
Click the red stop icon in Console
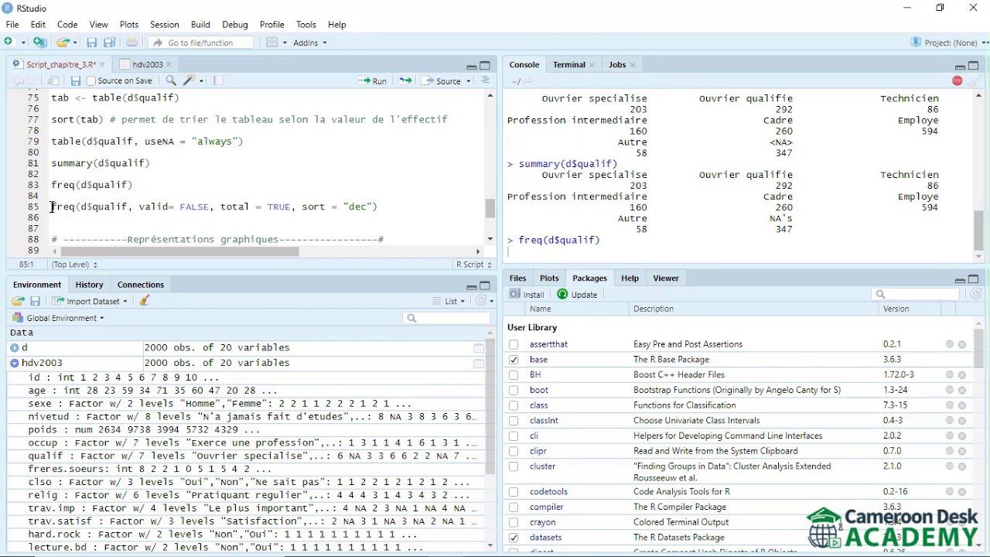[x=958, y=80]
